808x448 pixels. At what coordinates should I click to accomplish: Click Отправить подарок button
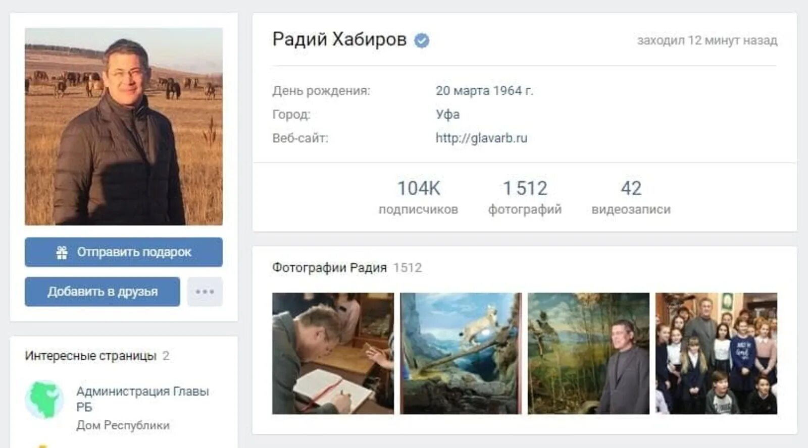coord(124,252)
